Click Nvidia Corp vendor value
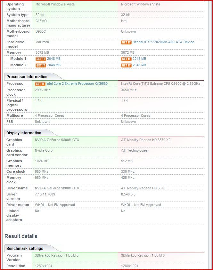 coord(44,150)
